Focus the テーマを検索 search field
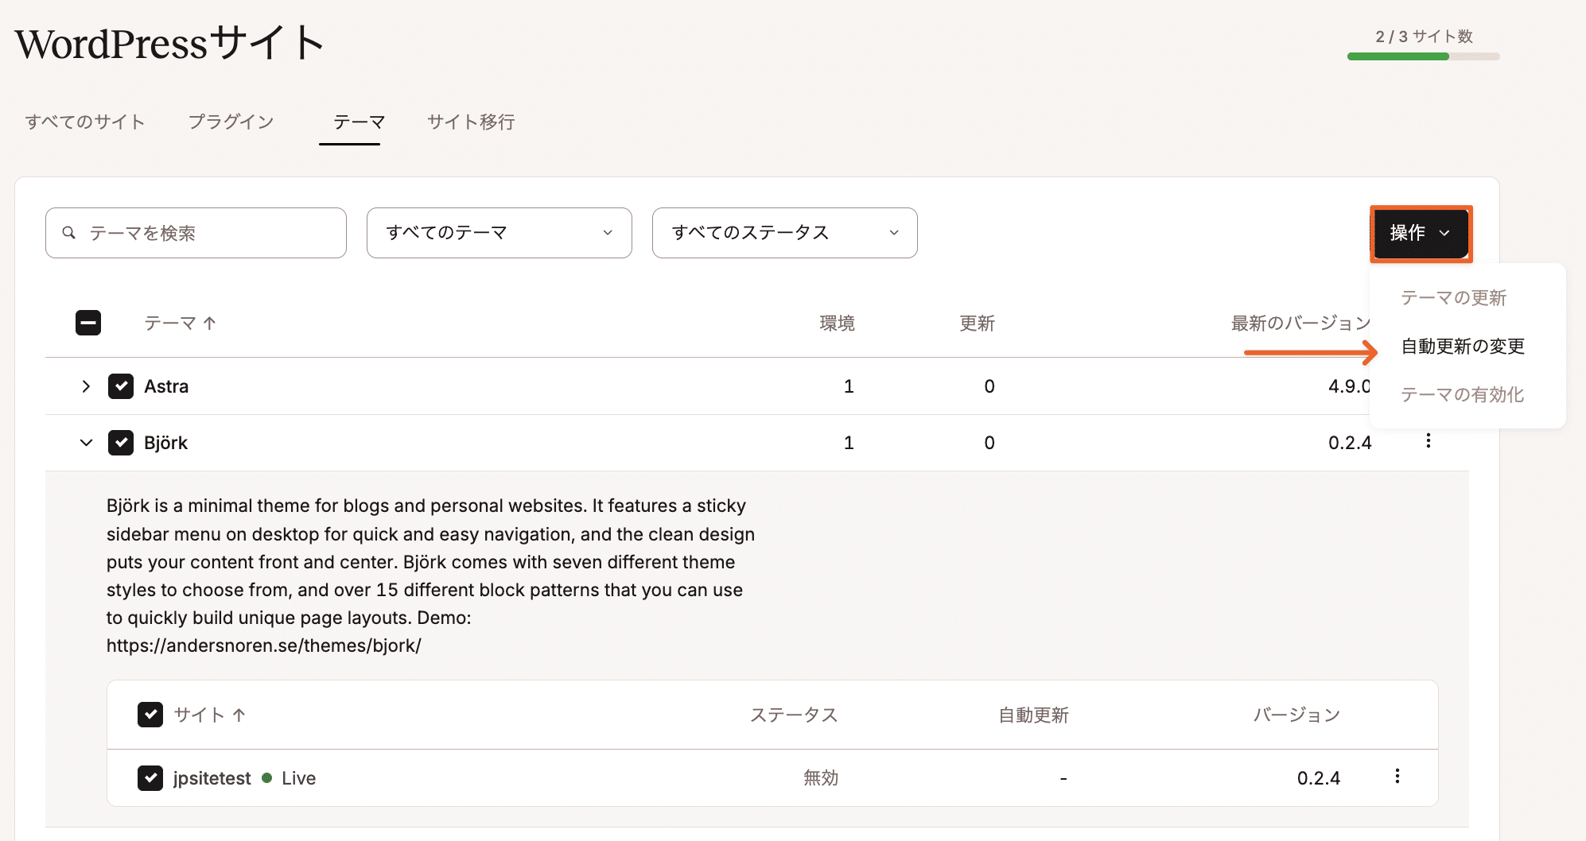The image size is (1586, 841). pyautogui.click(x=196, y=233)
